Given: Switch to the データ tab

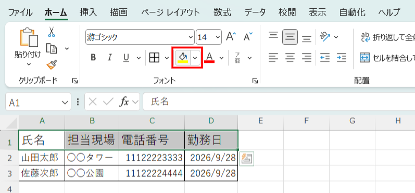Looking at the screenshot, I should (255, 12).
